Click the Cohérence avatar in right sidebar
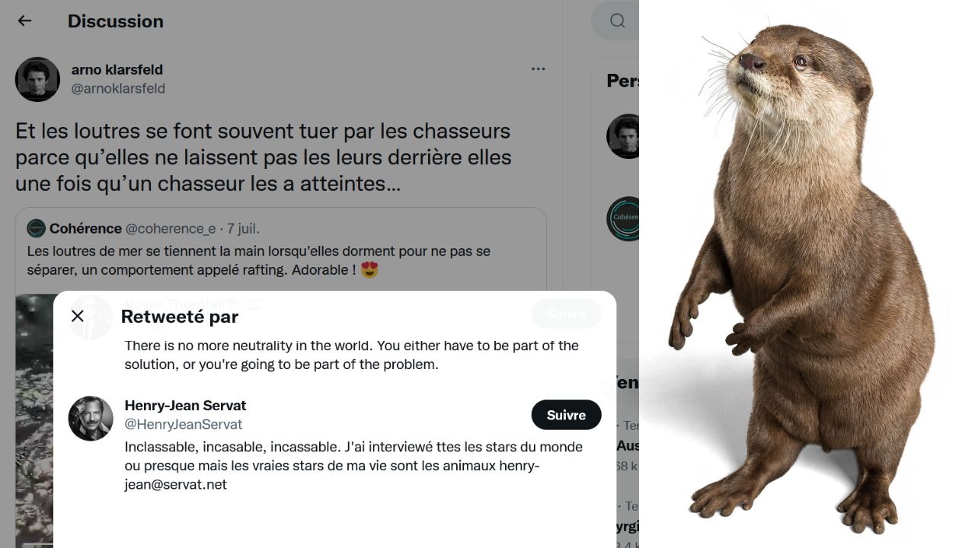Image resolution: width=975 pixels, height=548 pixels. tap(623, 219)
